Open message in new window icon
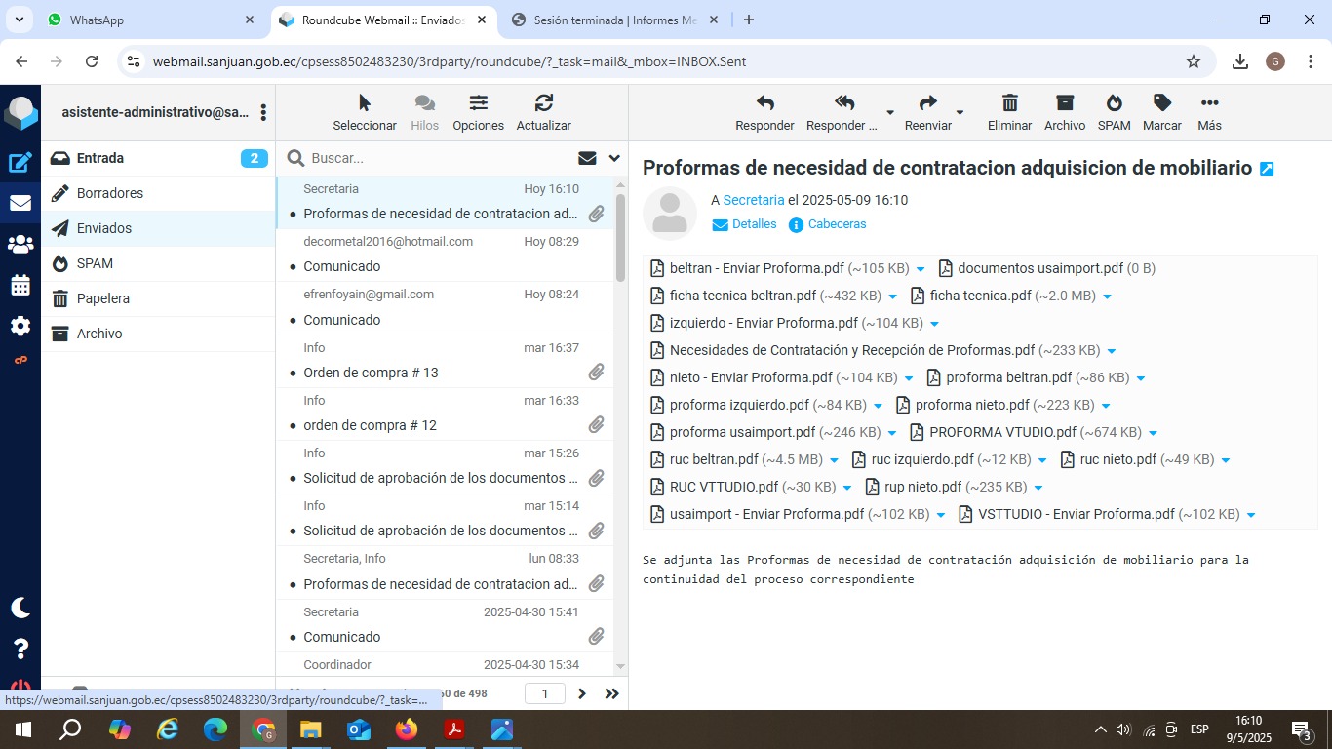Image resolution: width=1332 pixels, height=749 pixels. click(1267, 169)
